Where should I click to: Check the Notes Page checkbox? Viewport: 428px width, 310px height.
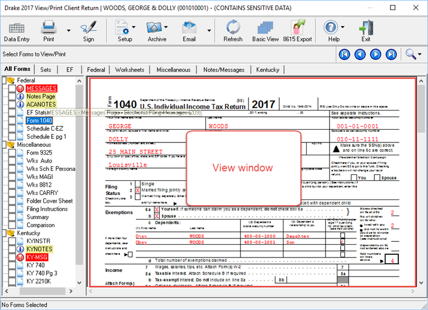pos(12,97)
